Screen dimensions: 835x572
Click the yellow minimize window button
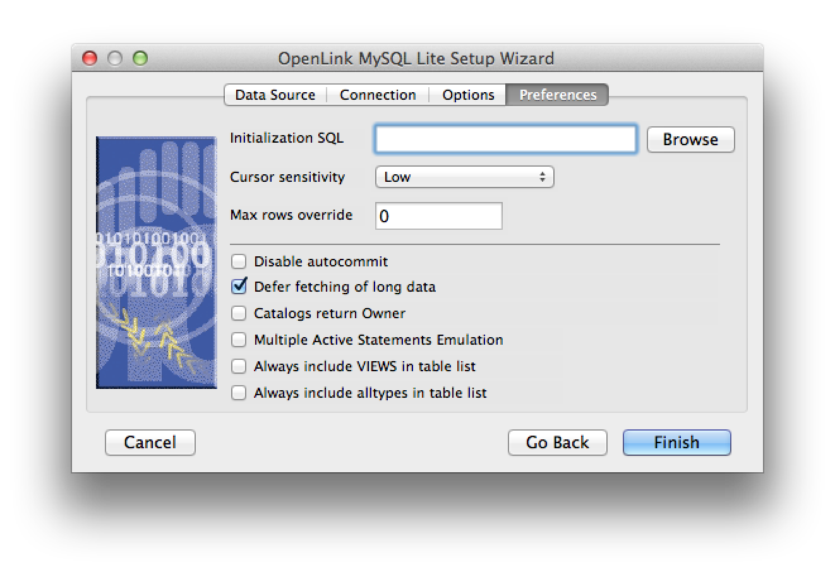(x=115, y=59)
